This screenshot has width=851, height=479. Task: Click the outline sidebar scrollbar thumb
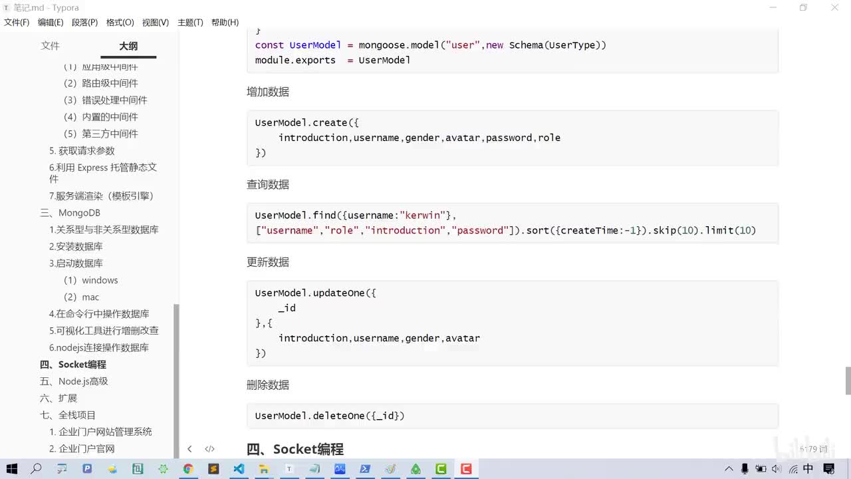176,381
